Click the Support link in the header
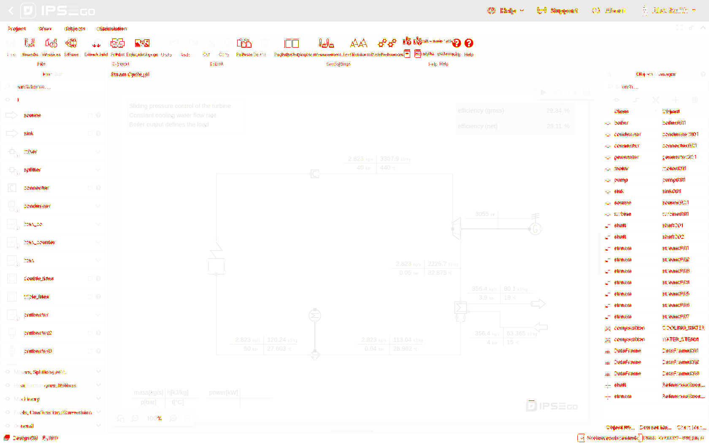709x443 pixels. tap(557, 11)
